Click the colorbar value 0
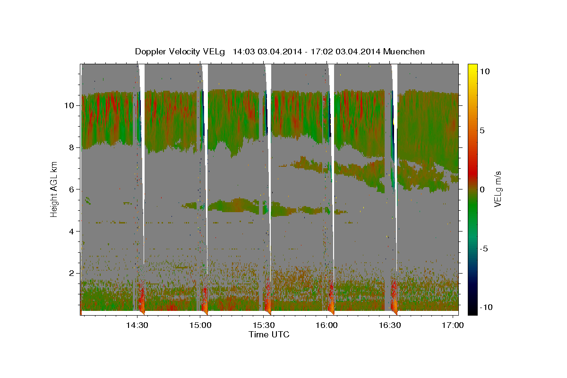The image size is (567, 378). (482, 189)
